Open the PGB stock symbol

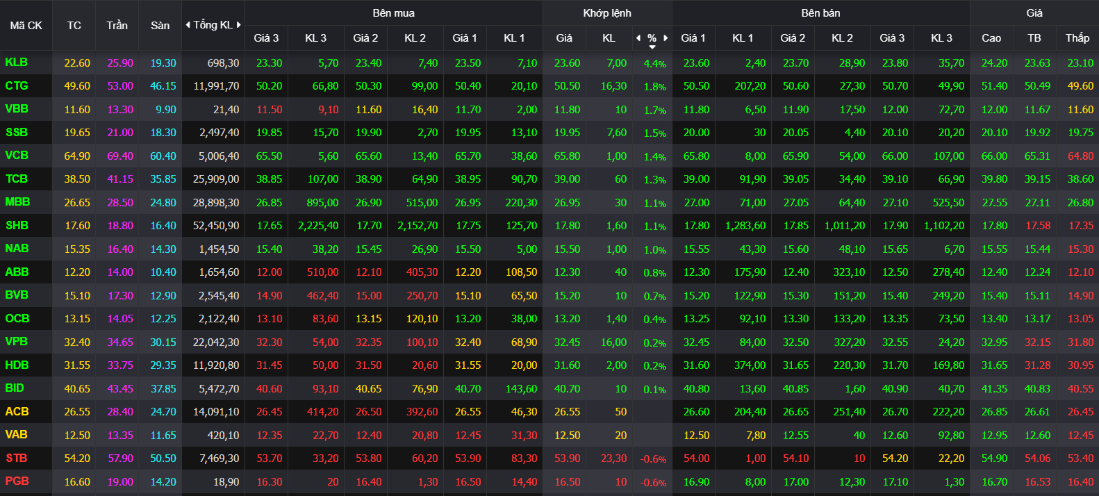[x=17, y=481]
